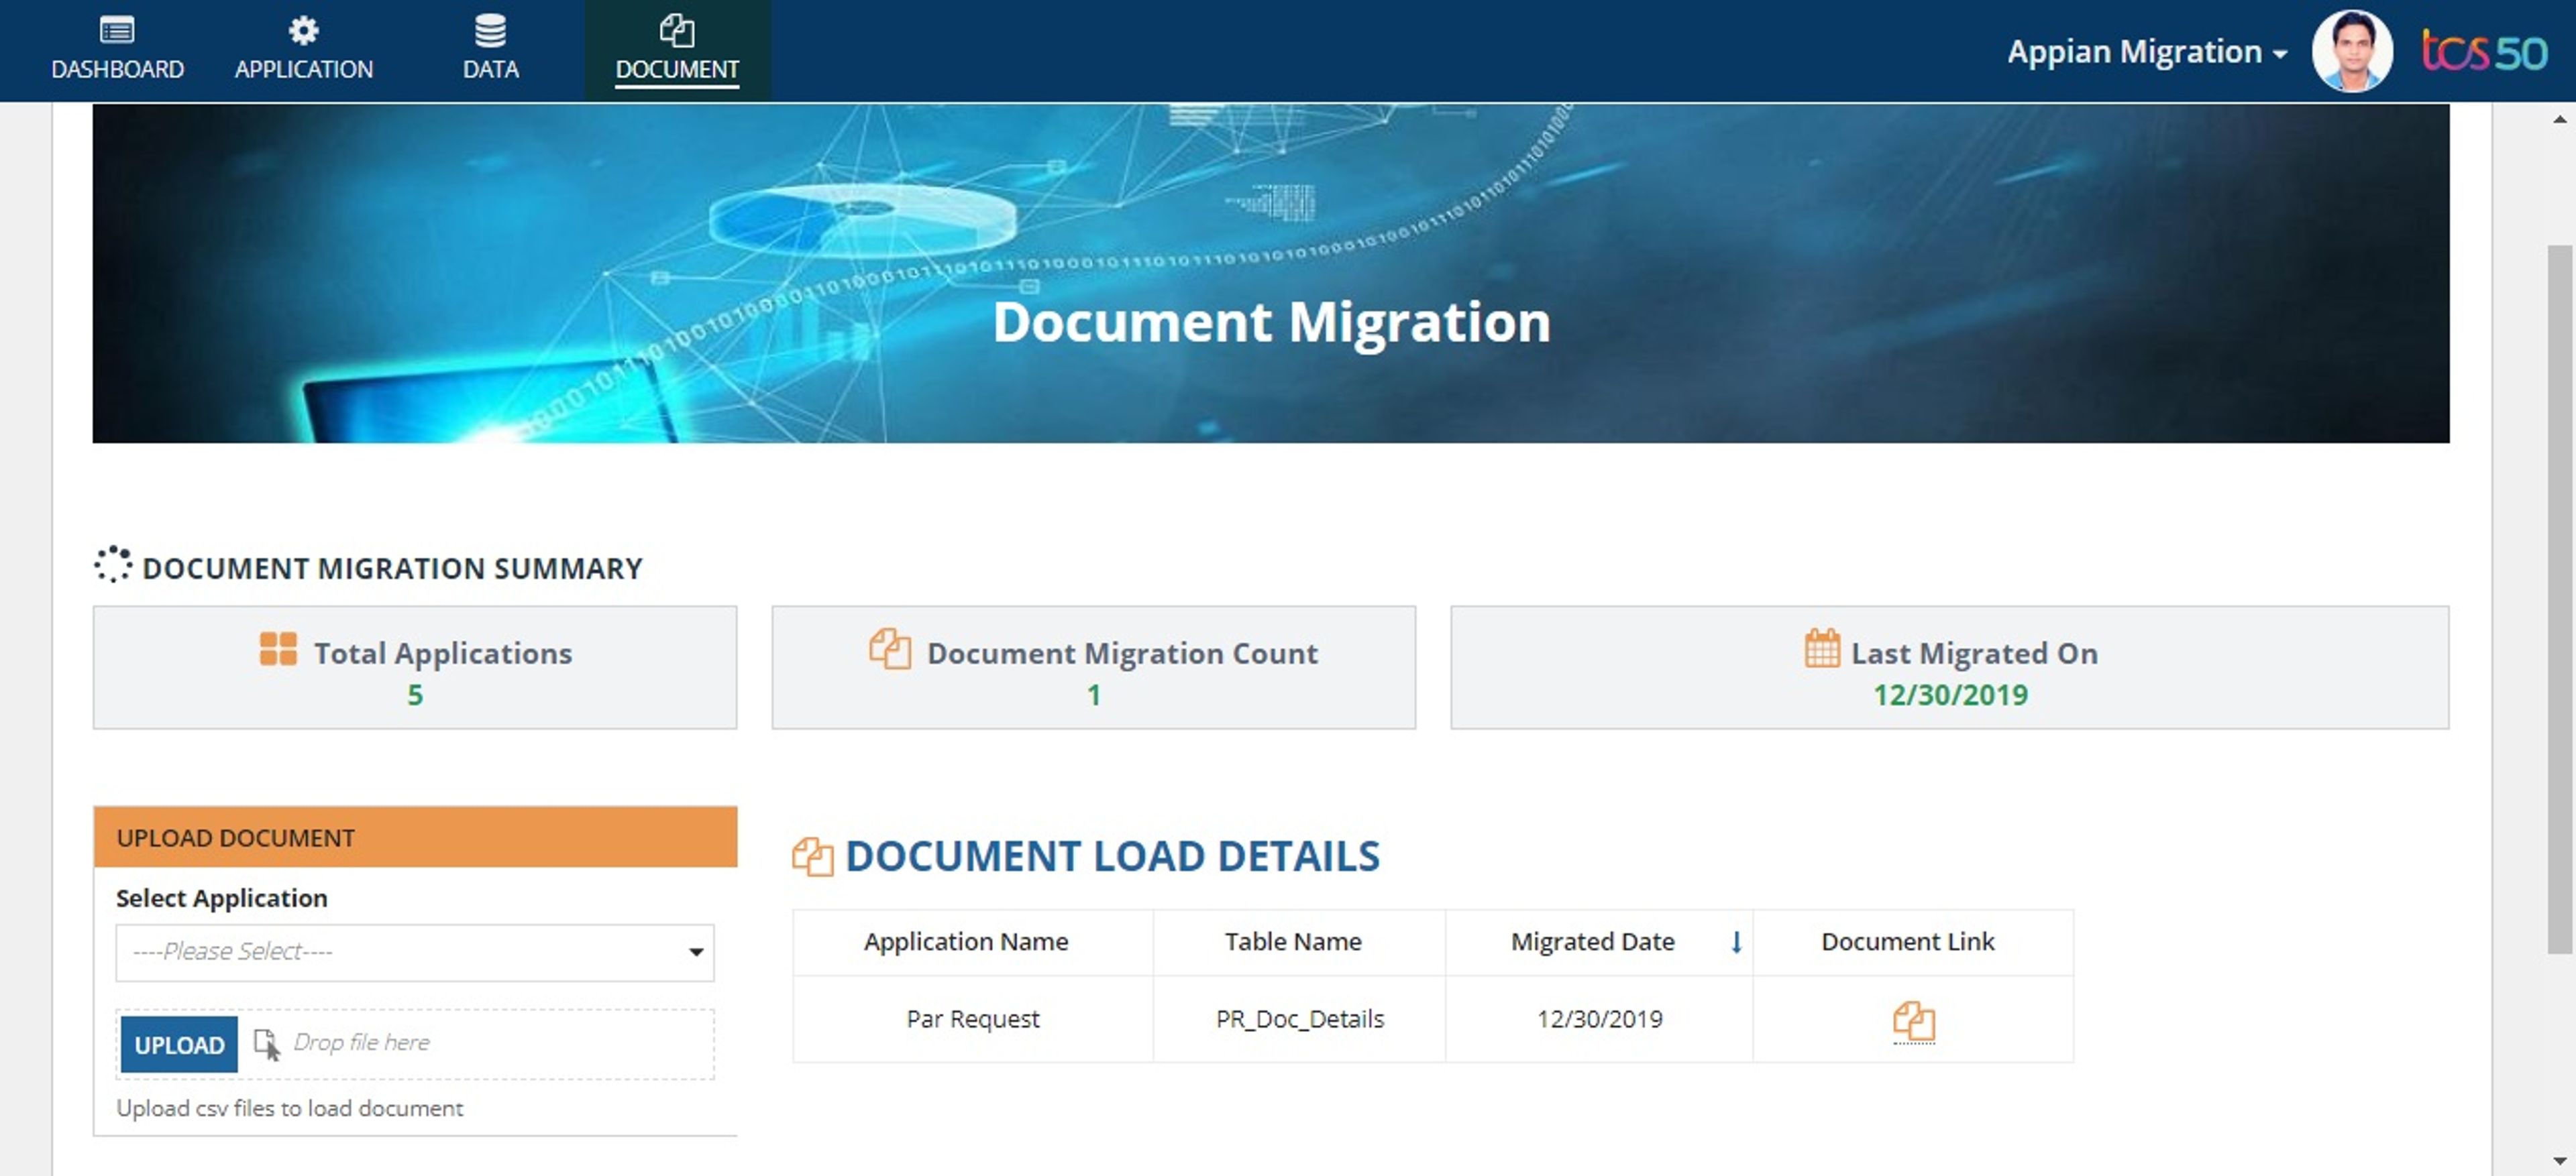Open the Select Application dropdown
This screenshot has height=1176, width=2576.
415,952
